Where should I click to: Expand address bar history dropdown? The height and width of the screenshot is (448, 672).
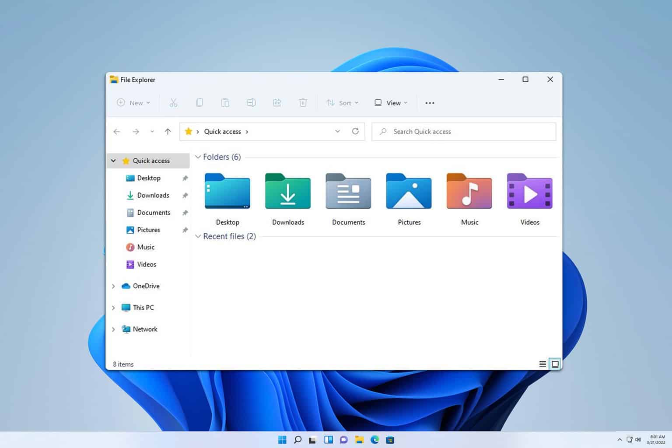[337, 131]
